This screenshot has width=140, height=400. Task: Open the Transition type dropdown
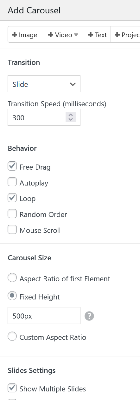pos(44,84)
